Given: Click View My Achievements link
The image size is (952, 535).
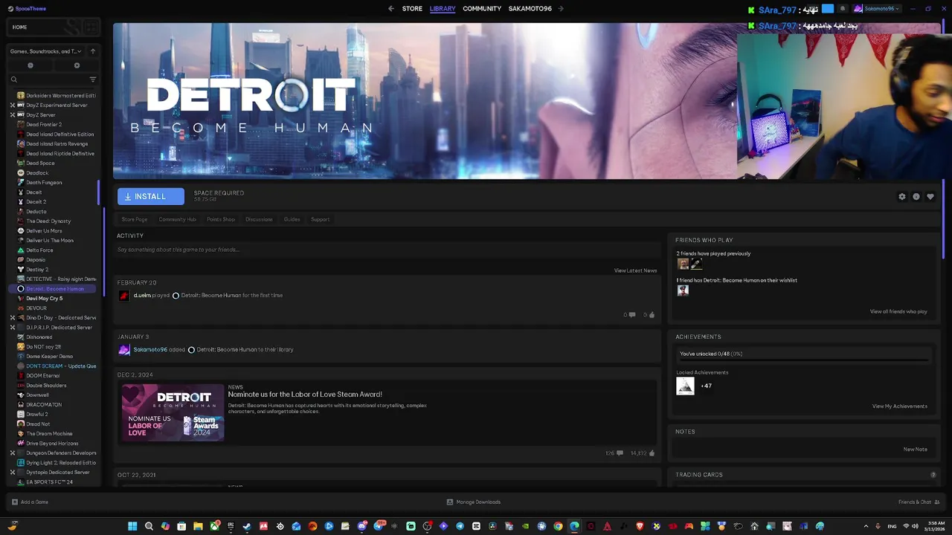Looking at the screenshot, I should [899, 406].
